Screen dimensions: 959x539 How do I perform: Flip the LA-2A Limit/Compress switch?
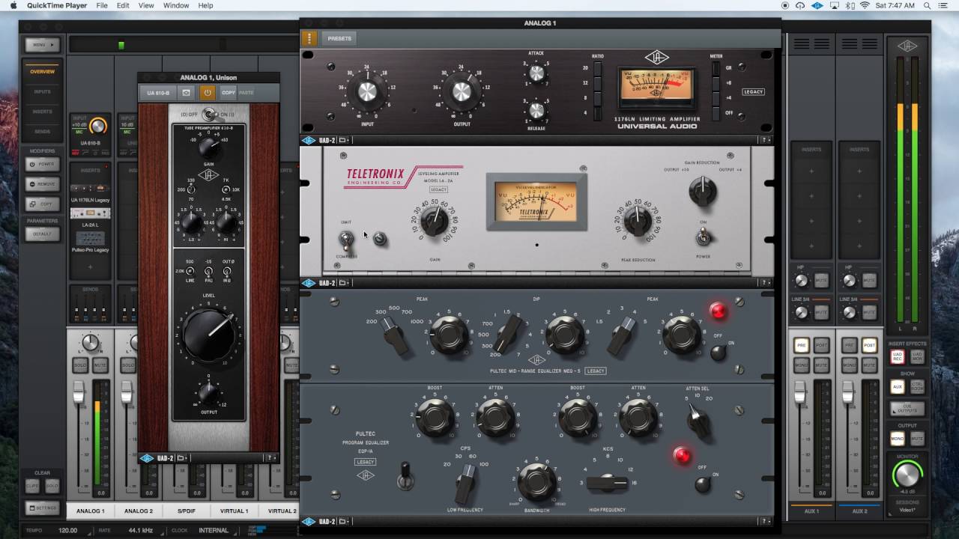346,240
